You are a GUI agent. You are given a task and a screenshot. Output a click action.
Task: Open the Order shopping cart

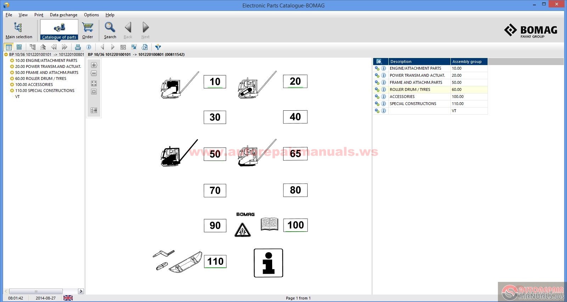(88, 30)
